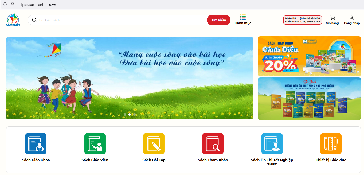Viewport: 364px width, 175px height.
Task: Click the magnifier icon in search bar
Action: click(34, 20)
